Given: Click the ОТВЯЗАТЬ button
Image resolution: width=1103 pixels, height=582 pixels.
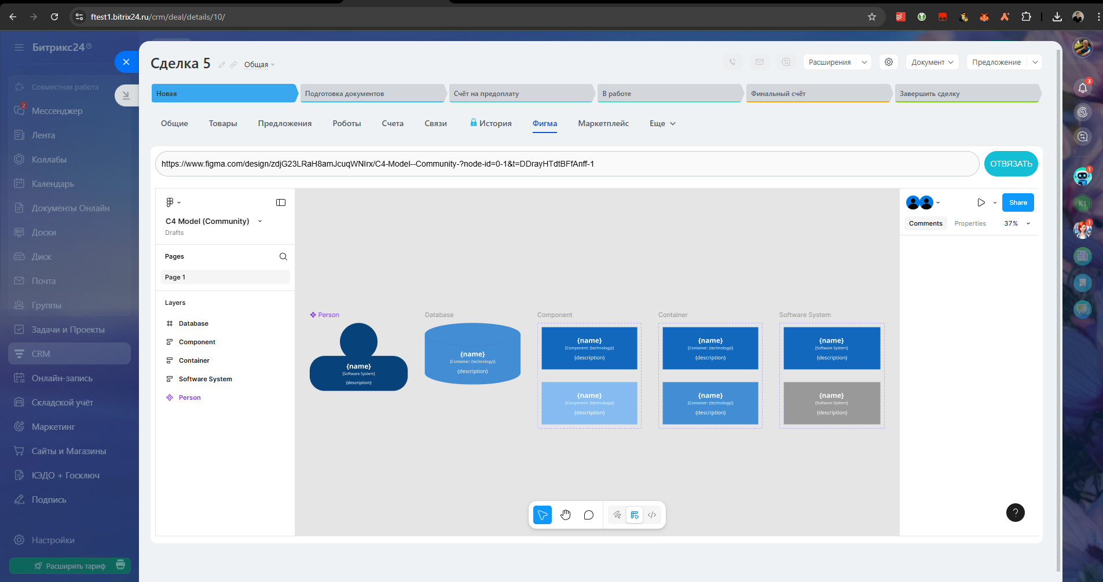Looking at the screenshot, I should click(x=1011, y=164).
